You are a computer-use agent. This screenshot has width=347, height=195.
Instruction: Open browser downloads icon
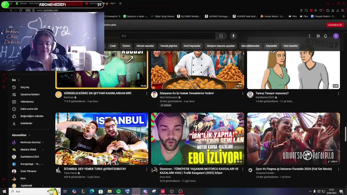[338, 10]
